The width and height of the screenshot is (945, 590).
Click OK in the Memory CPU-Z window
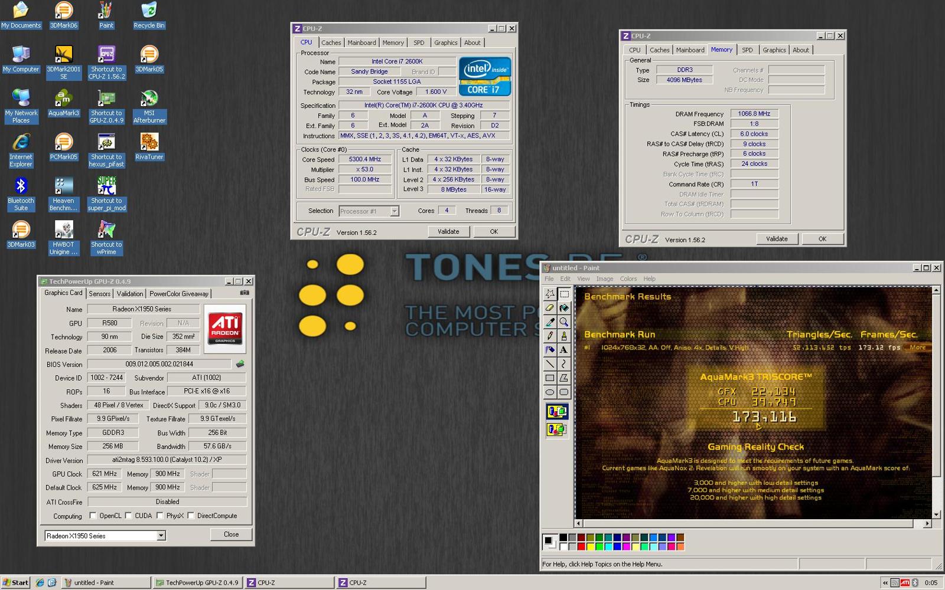(x=822, y=239)
